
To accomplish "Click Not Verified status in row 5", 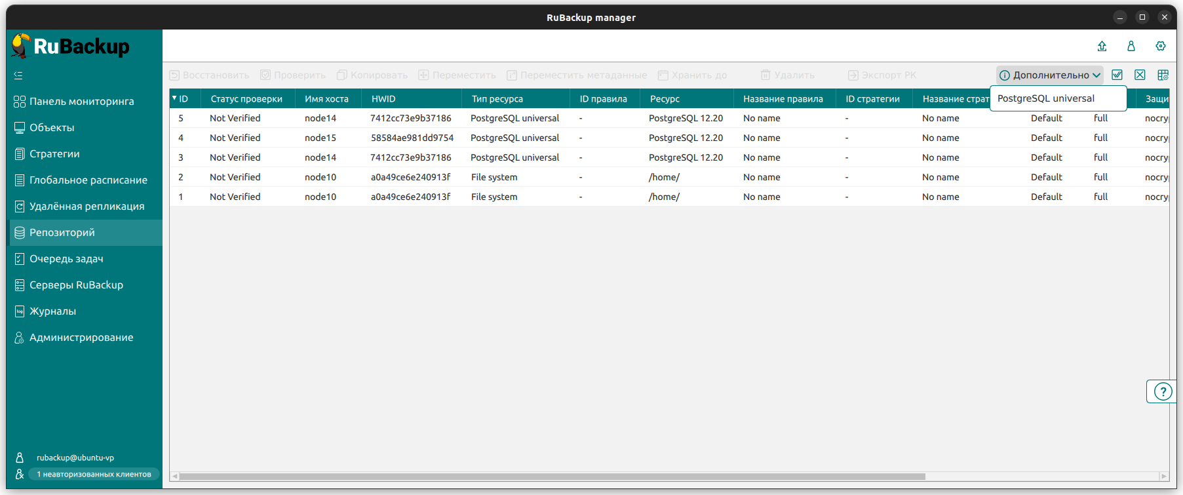I will [x=235, y=118].
